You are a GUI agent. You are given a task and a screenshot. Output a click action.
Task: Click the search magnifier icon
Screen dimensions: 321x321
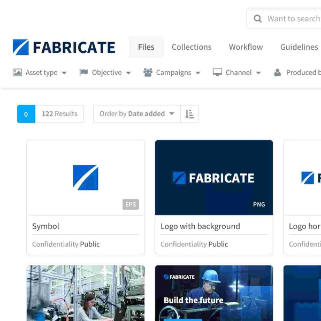(257, 19)
